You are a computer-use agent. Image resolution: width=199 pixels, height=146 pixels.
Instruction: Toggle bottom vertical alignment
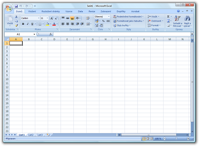tap(72, 18)
